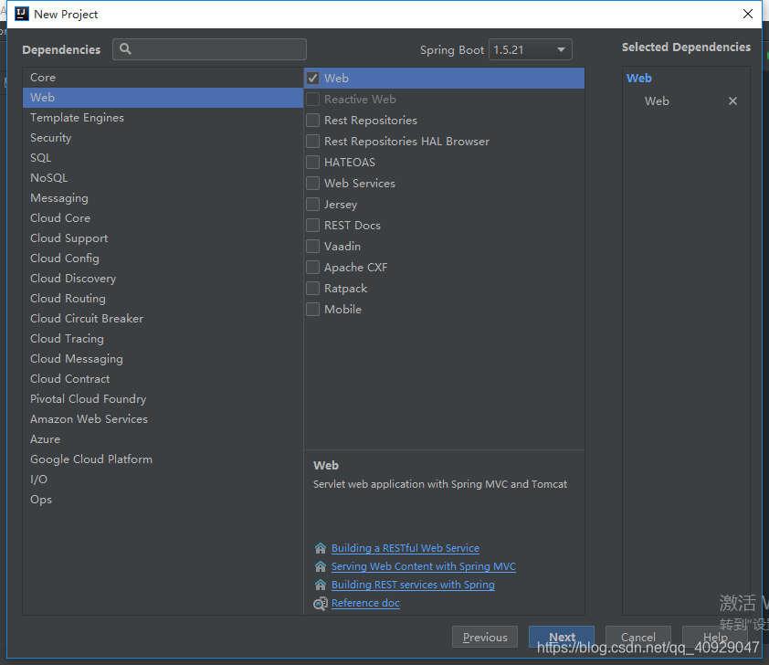Select the Cloud Tracing category
This screenshot has height=665, width=769.
tap(163, 339)
